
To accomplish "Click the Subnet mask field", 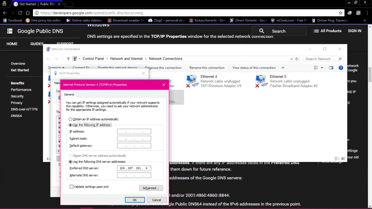I will pyautogui.click(x=134, y=139).
